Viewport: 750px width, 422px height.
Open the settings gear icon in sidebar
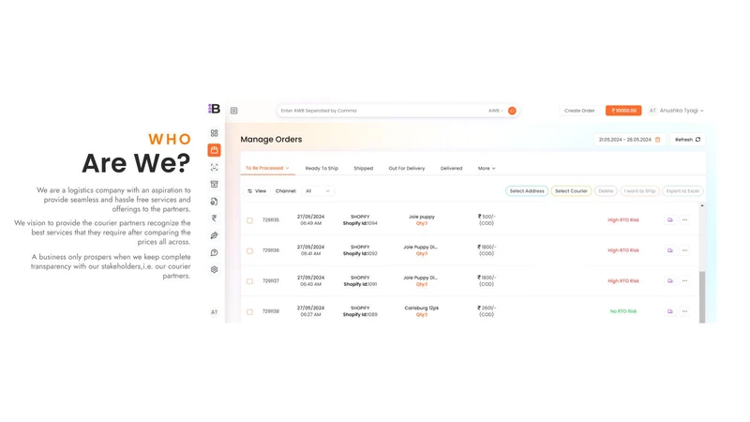[x=215, y=269]
